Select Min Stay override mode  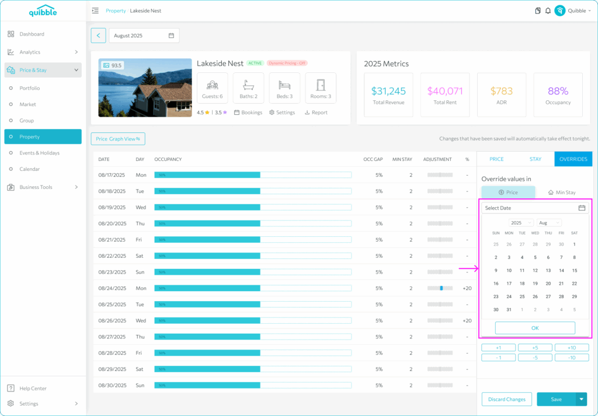click(x=562, y=193)
